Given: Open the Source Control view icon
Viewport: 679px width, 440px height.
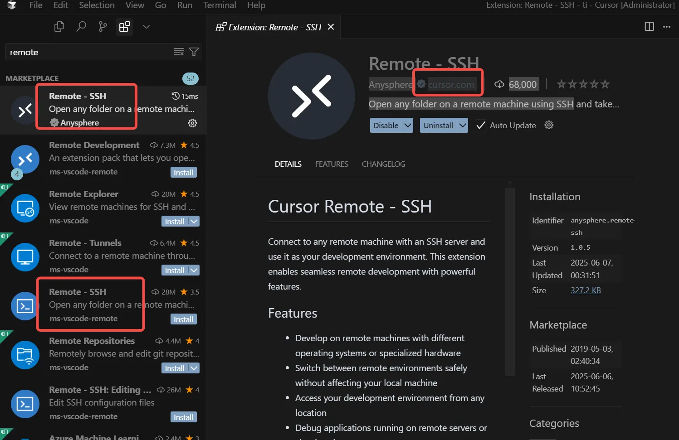Looking at the screenshot, I should (103, 27).
